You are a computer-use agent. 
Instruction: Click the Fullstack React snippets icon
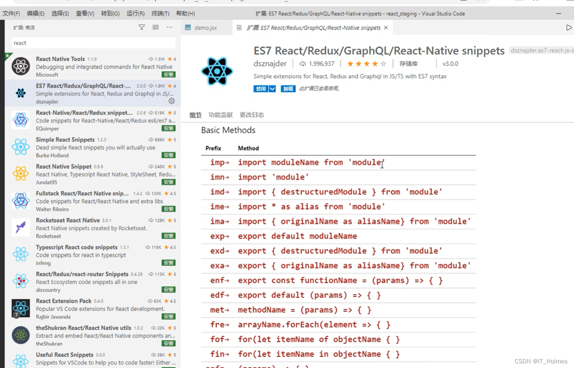[x=21, y=201]
